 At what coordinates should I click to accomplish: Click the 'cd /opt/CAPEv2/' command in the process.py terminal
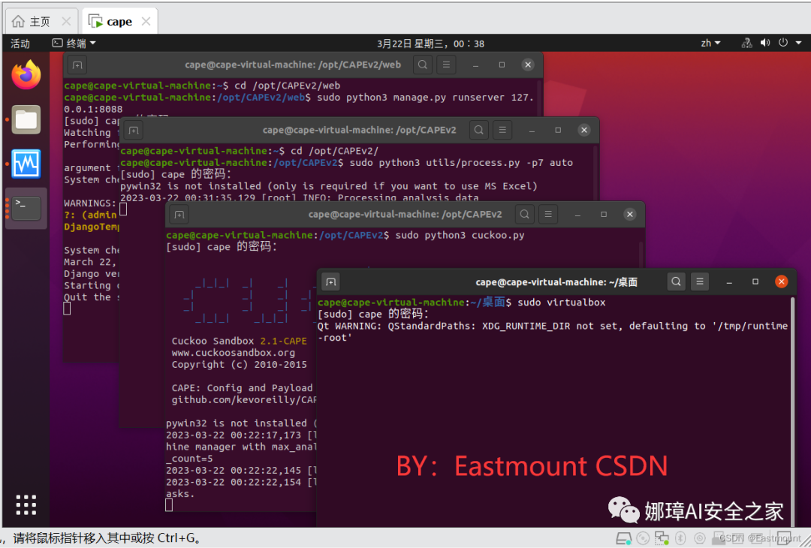click(x=334, y=151)
